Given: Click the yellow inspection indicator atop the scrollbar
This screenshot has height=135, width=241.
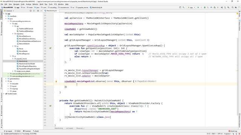Looking at the screenshot, I should click(237, 13).
